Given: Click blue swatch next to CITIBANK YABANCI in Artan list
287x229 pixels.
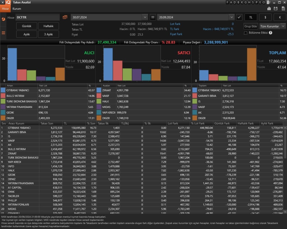Looking at the screenshot, I should tap(3, 90).
